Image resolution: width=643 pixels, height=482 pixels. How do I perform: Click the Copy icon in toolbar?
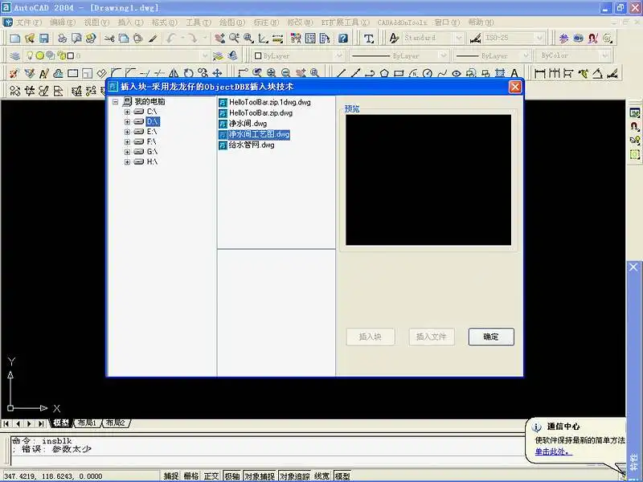tap(124, 39)
